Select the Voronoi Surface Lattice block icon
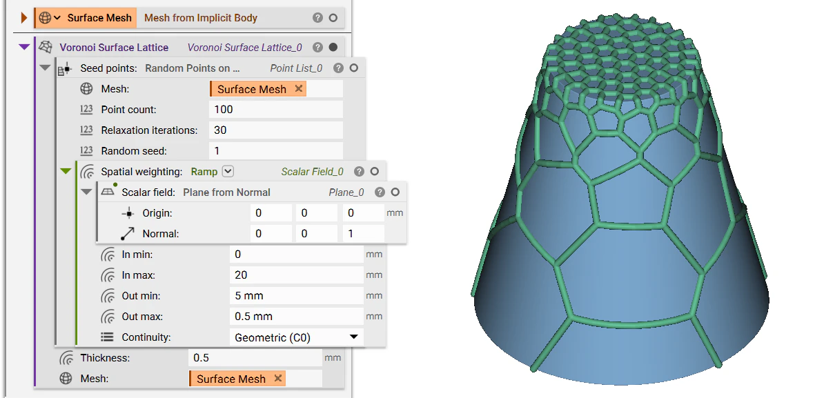This screenshot has height=398, width=824. 46,47
